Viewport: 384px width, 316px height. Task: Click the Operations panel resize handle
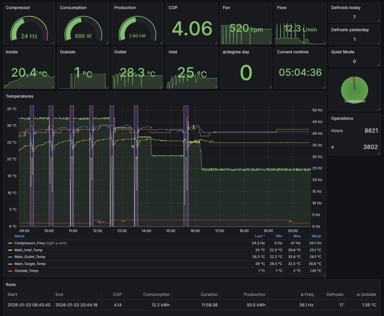[x=380, y=153]
